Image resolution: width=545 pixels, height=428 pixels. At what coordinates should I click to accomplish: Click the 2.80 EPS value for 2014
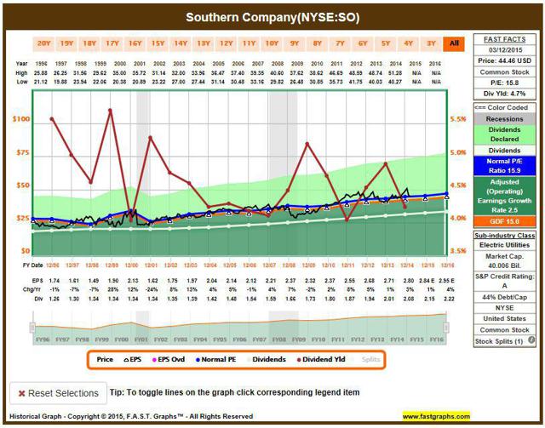click(410, 281)
